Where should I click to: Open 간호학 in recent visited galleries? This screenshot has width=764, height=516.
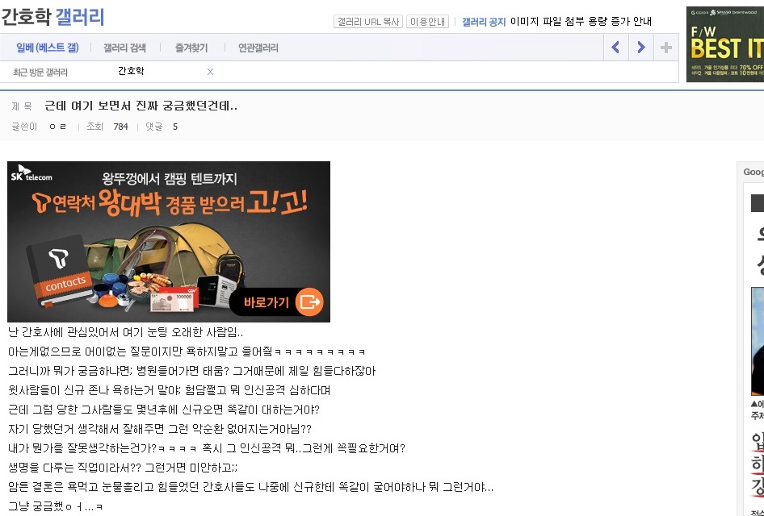point(131,71)
